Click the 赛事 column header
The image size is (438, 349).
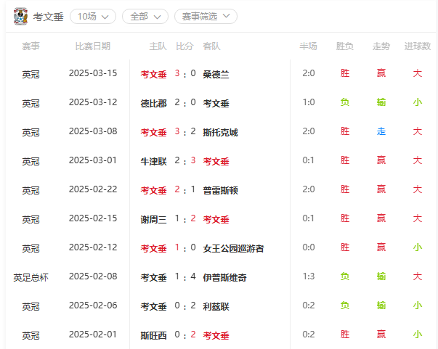[31, 46]
